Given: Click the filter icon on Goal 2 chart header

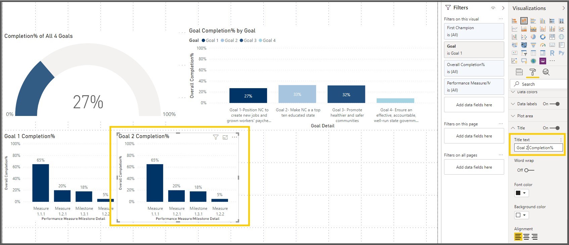Looking at the screenshot, I should click(216, 137).
